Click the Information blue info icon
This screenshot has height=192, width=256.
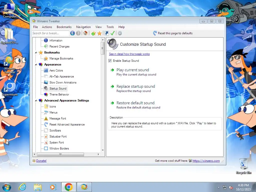pos(46,40)
